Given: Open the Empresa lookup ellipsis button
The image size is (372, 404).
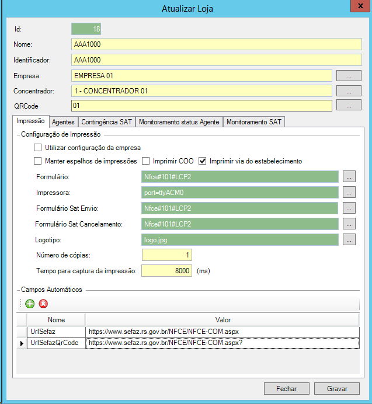Looking at the screenshot, I should [349, 75].
